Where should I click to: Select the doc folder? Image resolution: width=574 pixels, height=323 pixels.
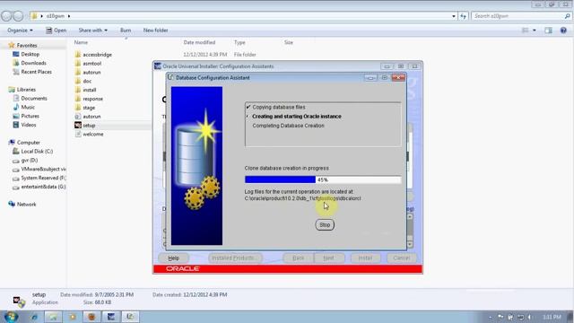(x=87, y=81)
